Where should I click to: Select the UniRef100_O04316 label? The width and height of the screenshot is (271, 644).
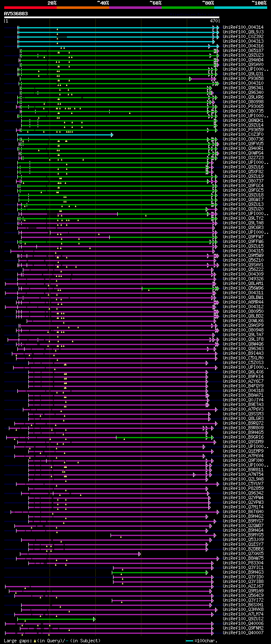(243, 46)
